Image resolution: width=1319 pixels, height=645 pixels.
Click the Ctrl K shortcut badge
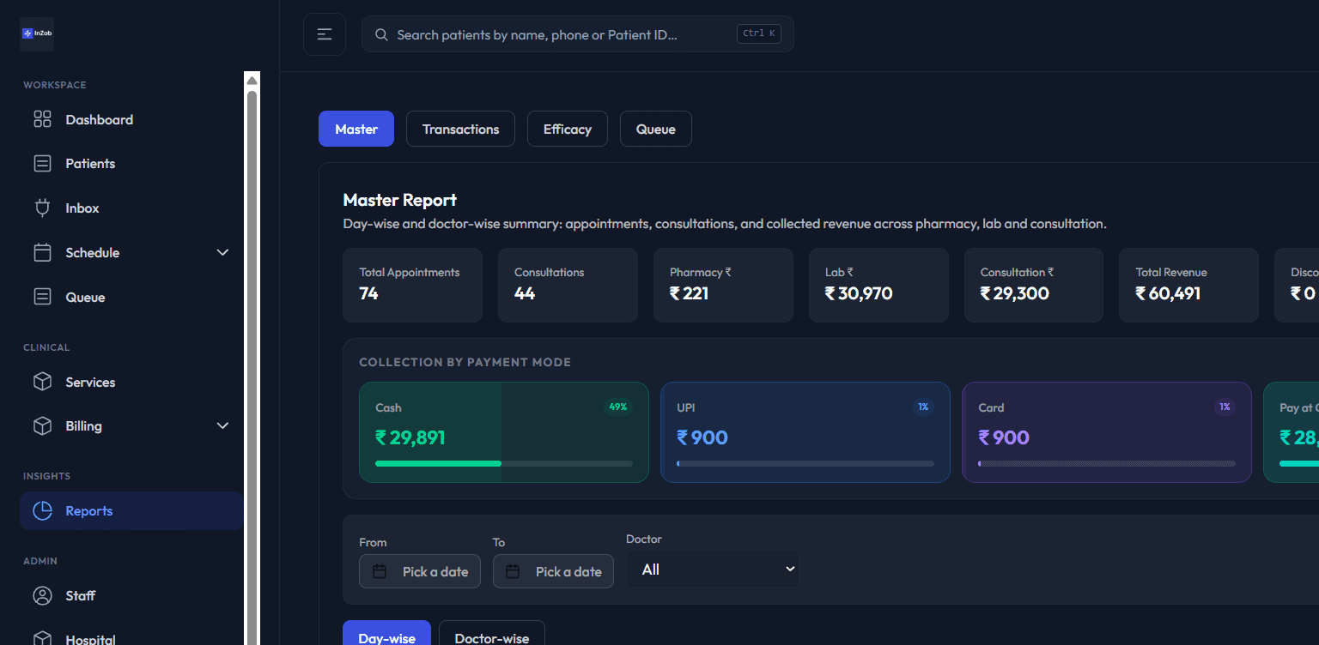759,33
